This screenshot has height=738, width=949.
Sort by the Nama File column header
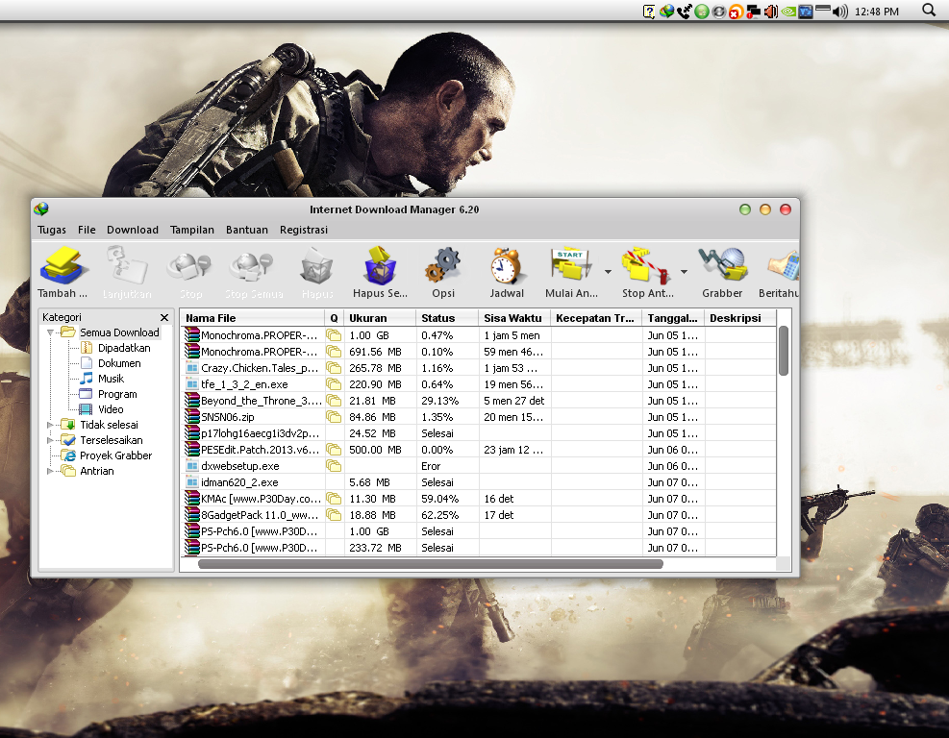click(252, 318)
